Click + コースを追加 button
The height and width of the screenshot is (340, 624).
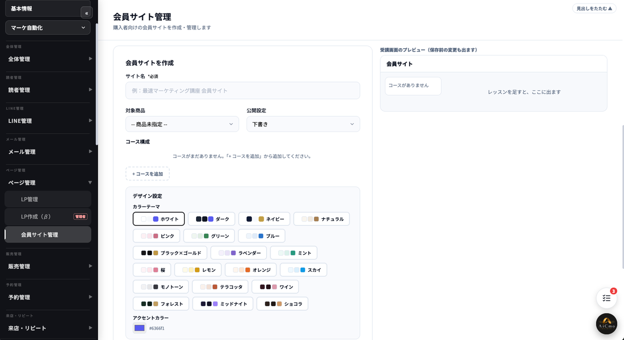(147, 174)
